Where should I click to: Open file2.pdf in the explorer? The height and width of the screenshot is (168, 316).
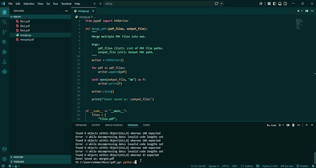pos(40,26)
